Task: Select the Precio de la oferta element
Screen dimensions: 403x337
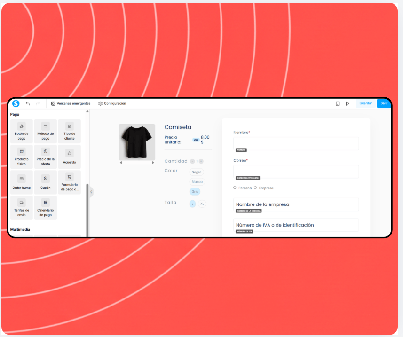Action: tap(46, 157)
